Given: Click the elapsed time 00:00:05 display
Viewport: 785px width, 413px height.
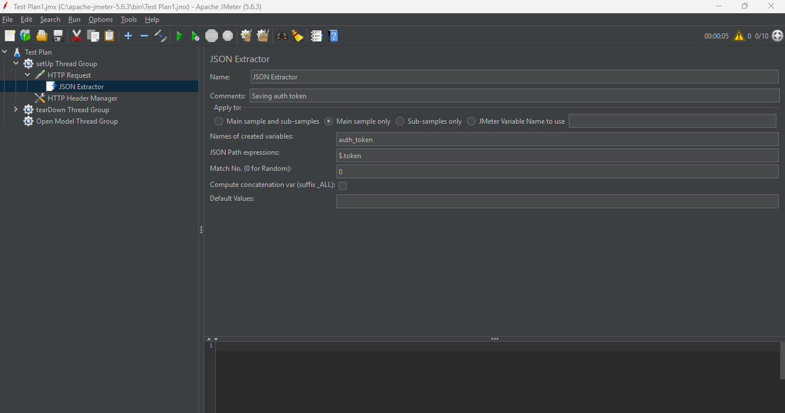Looking at the screenshot, I should (716, 36).
